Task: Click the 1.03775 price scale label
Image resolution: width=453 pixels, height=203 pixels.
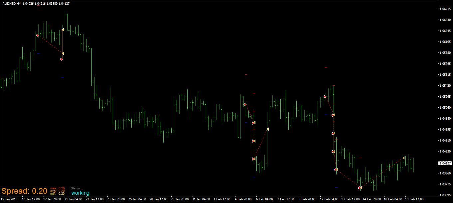Action: pos(445,184)
